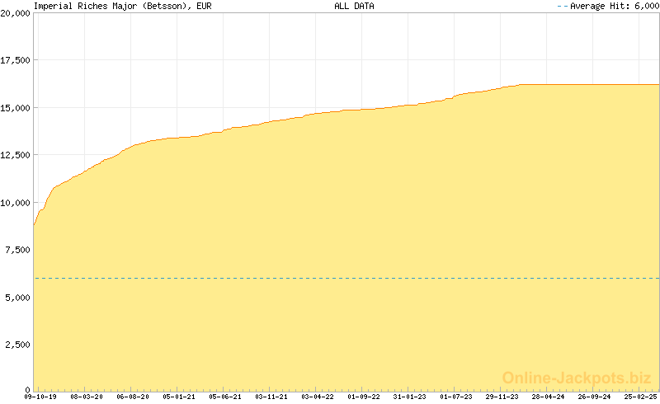Click the 'ALL DATA' heading label
This screenshot has width=660, height=404.
click(x=354, y=6)
